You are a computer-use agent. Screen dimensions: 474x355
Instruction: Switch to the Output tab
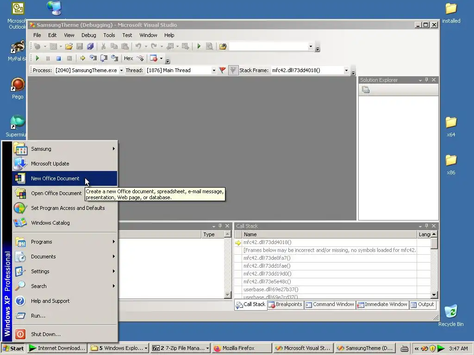pyautogui.click(x=422, y=305)
